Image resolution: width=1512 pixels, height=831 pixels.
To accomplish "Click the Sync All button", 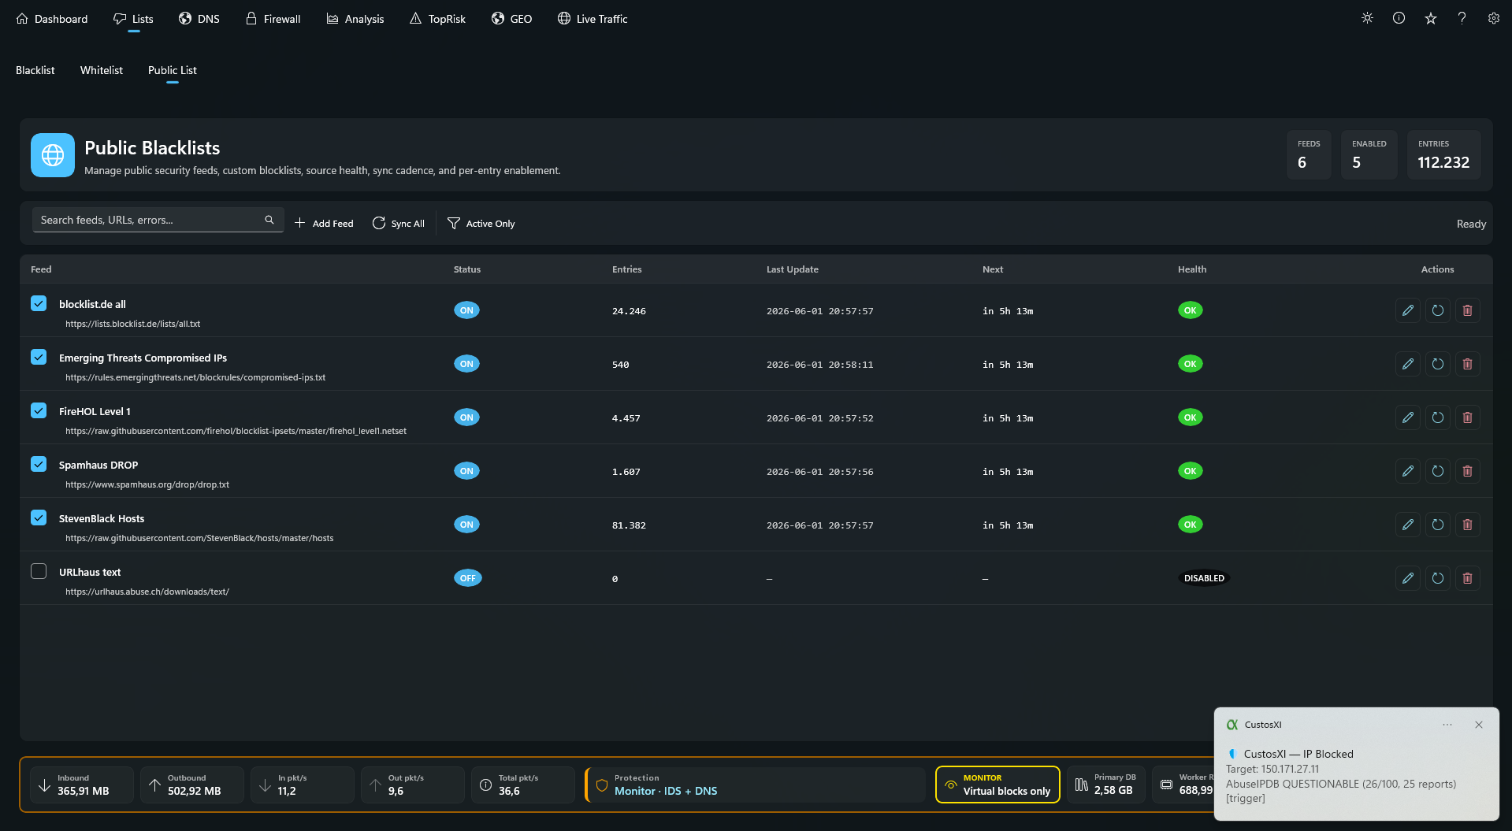I will pos(398,224).
